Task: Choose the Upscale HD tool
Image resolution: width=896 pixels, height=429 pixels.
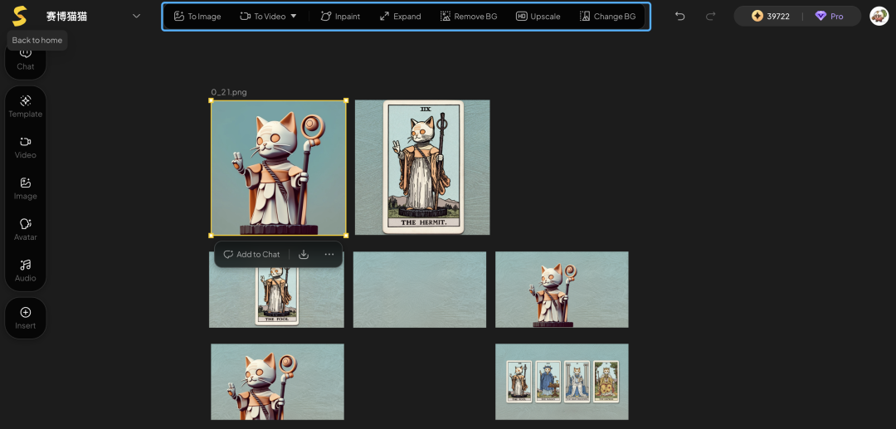Action: coord(538,17)
